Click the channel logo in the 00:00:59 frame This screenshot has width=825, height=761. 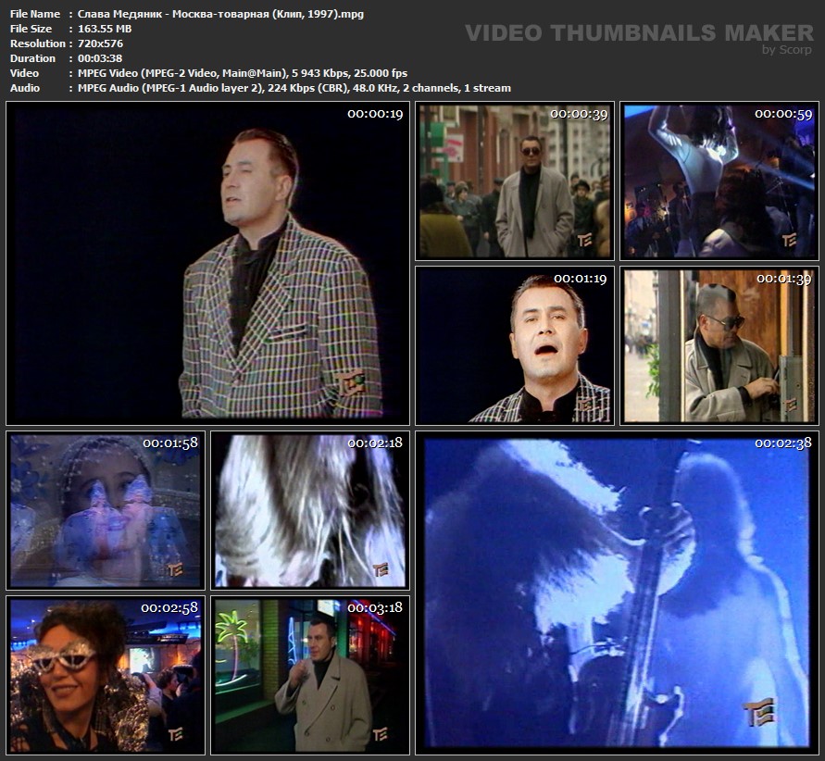tap(788, 240)
